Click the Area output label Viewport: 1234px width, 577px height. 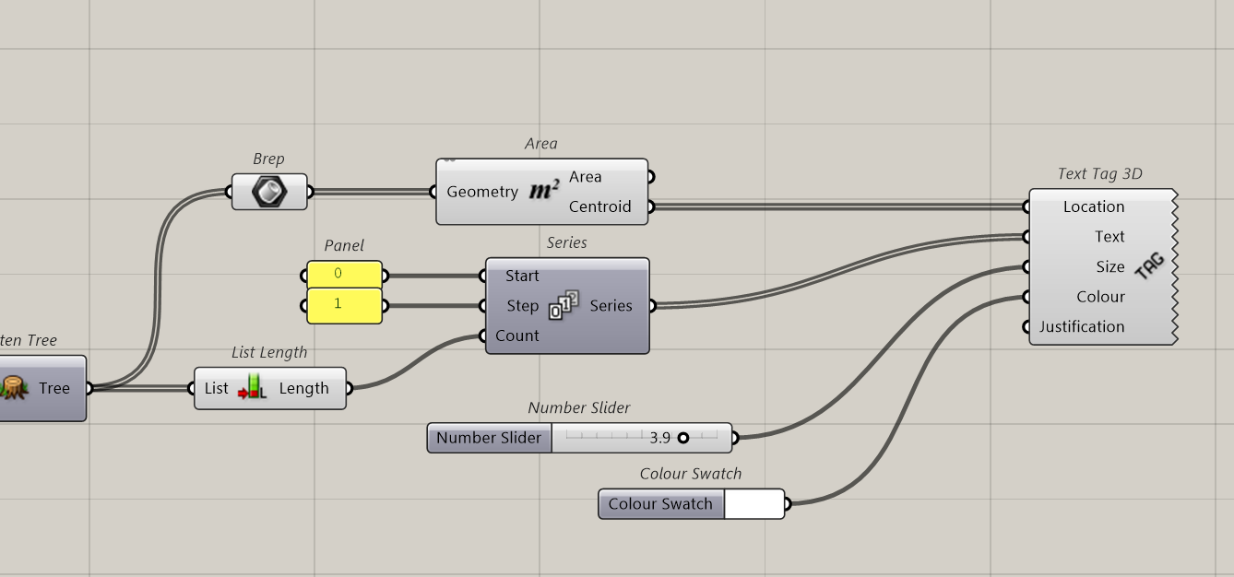586,177
